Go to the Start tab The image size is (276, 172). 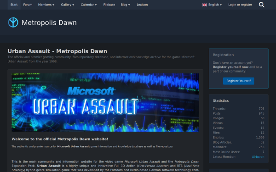coord(14,5)
